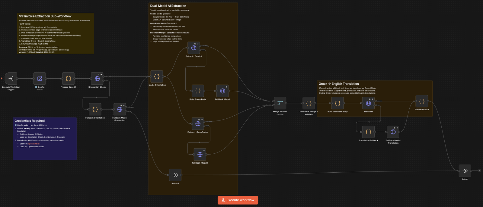Click the Format Output code node

422,101
